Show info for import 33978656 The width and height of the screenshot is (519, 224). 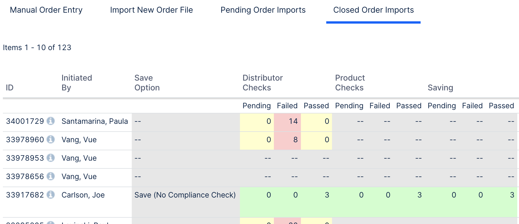(51, 176)
